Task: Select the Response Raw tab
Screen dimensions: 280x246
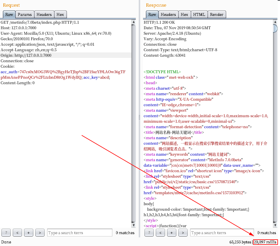Action: pos(152,14)
